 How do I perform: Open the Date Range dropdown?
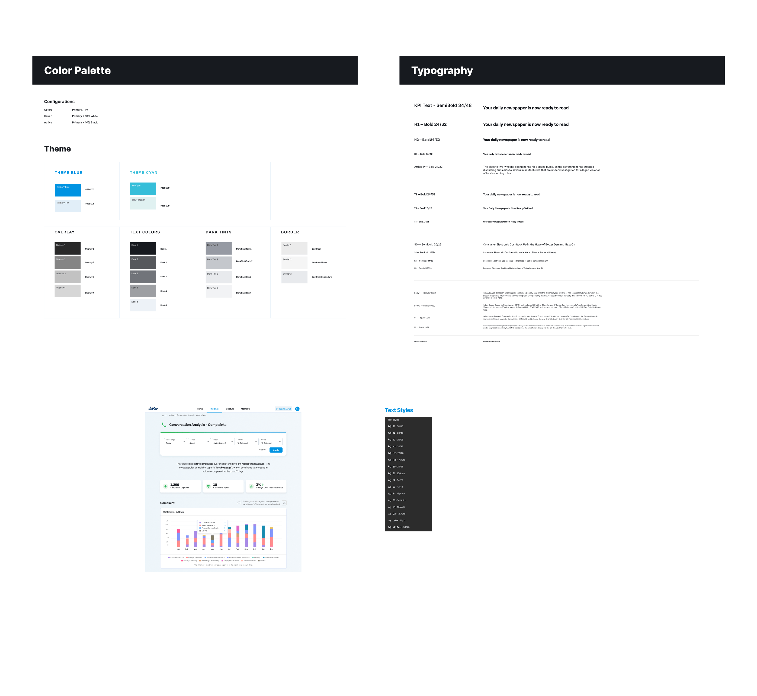tap(175, 442)
